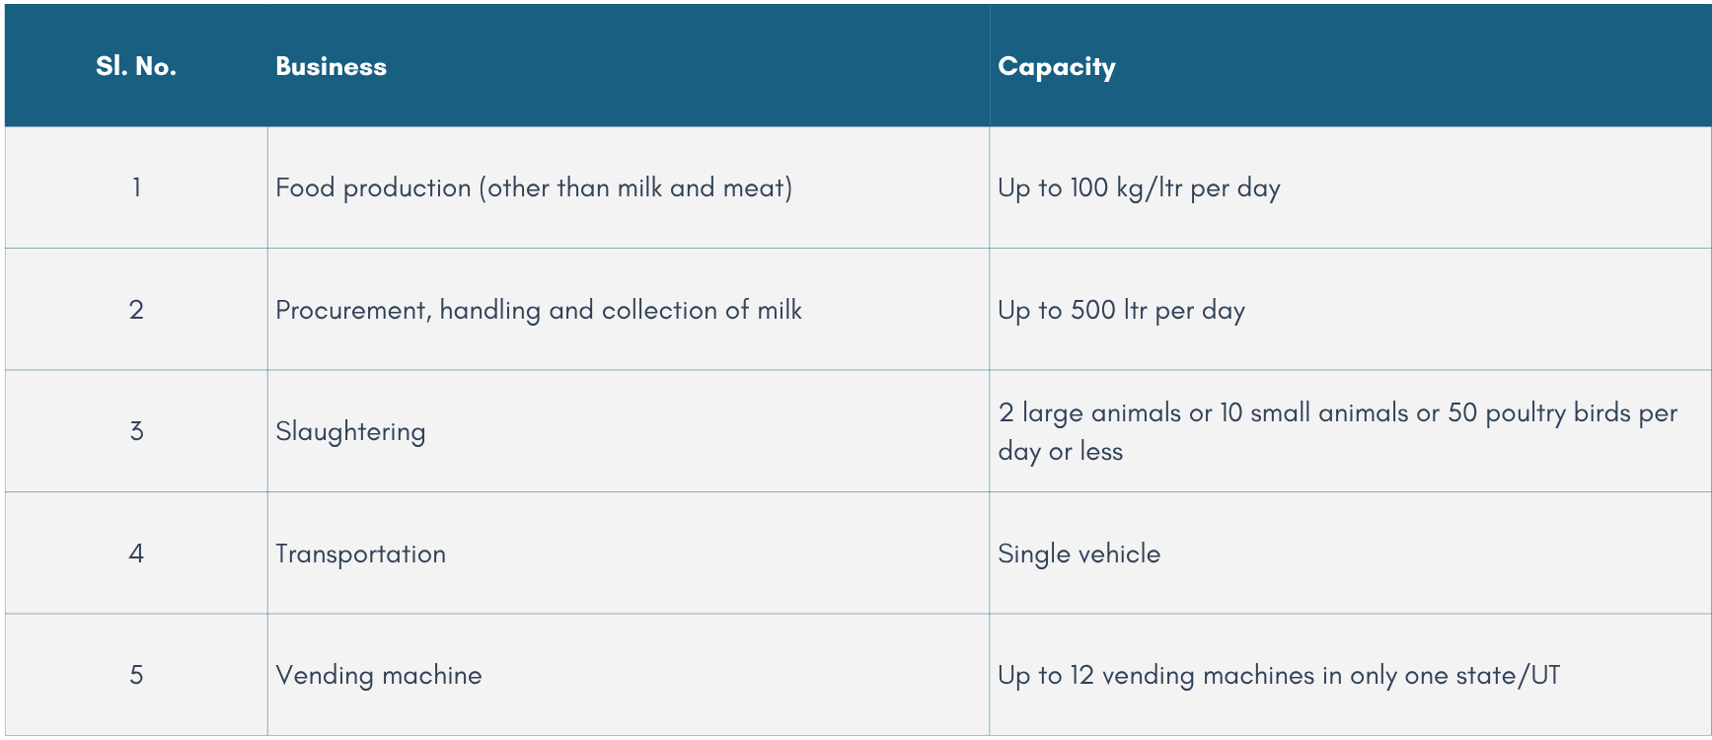Viewport: 1712px width, 740px height.
Task: Select serial number 5 cell
Action: (x=136, y=675)
